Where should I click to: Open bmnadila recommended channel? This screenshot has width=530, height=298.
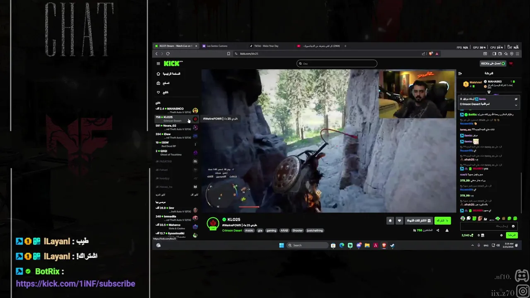pyautogui.click(x=176, y=218)
